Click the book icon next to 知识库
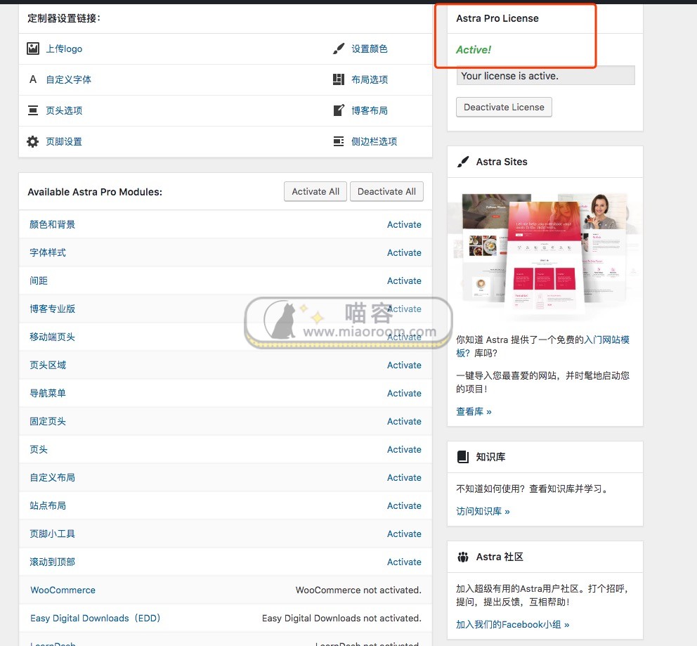This screenshot has height=646, width=697. pos(463,457)
